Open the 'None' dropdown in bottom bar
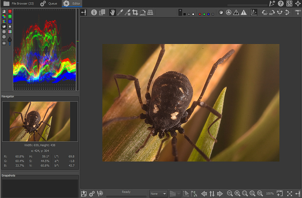 pyautogui.click(x=158, y=193)
